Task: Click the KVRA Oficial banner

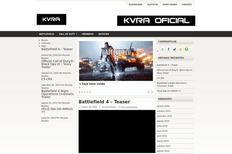Action: coord(156,21)
